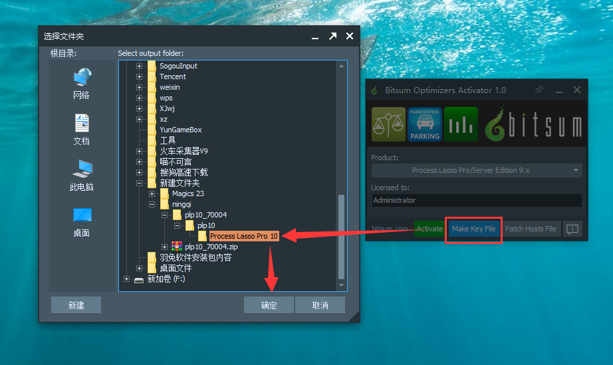Screen dimensions: 613x365
Task: Collapse the plp10 folder node
Action: tap(177, 225)
